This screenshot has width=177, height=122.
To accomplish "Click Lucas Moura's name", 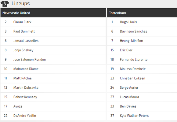I will [x=129, y=97].
